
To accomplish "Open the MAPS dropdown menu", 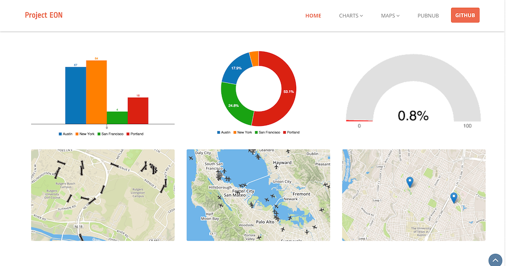I will tap(390, 16).
